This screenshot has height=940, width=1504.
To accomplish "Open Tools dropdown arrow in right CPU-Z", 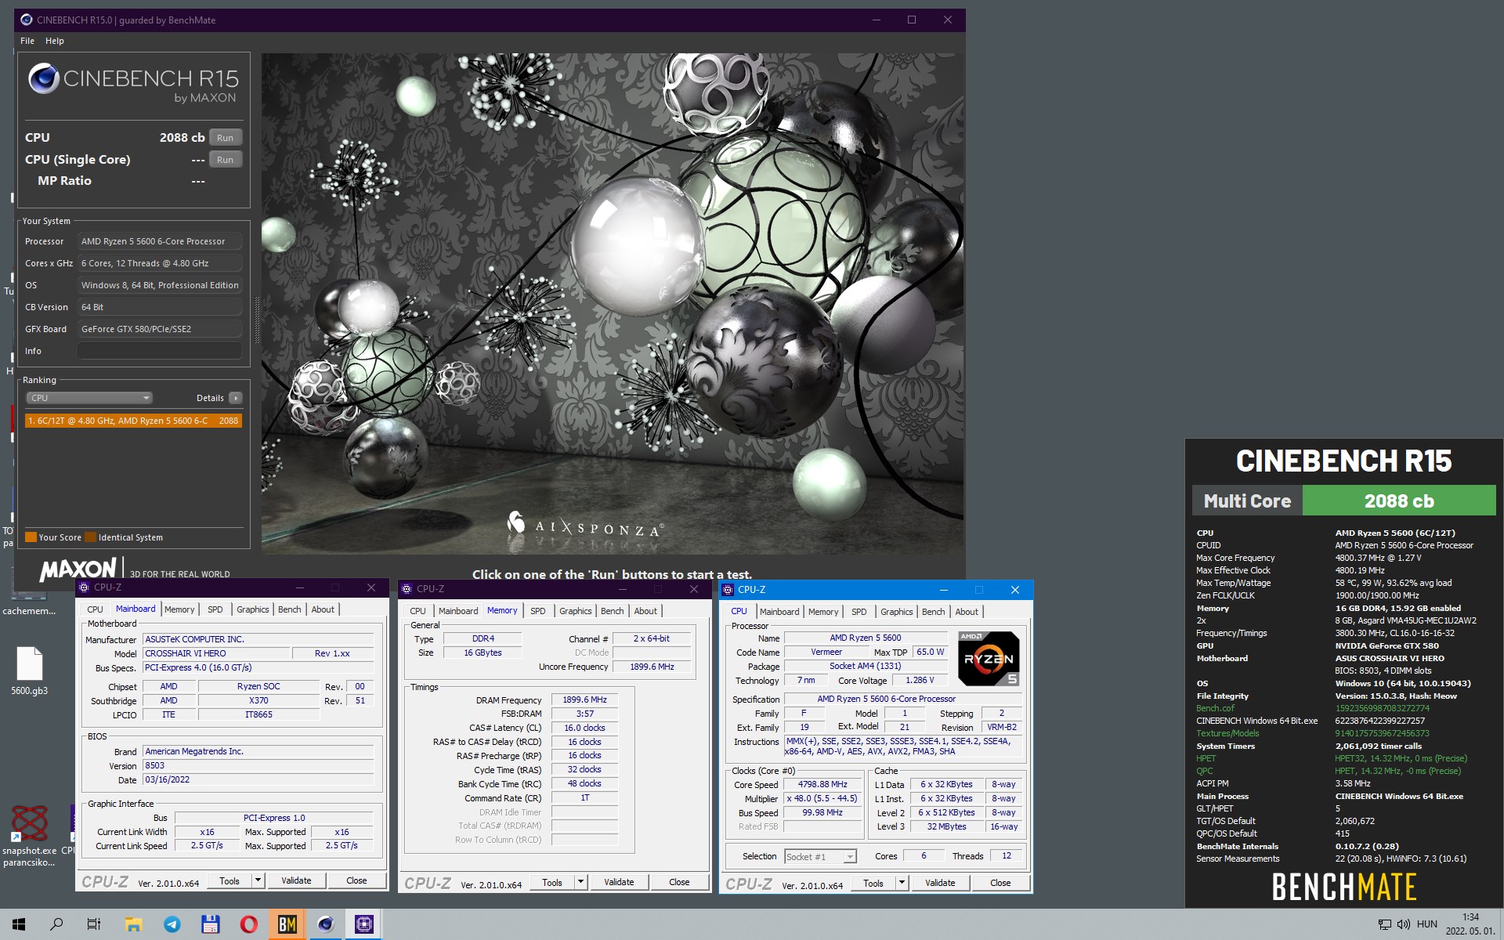I will click(x=902, y=883).
